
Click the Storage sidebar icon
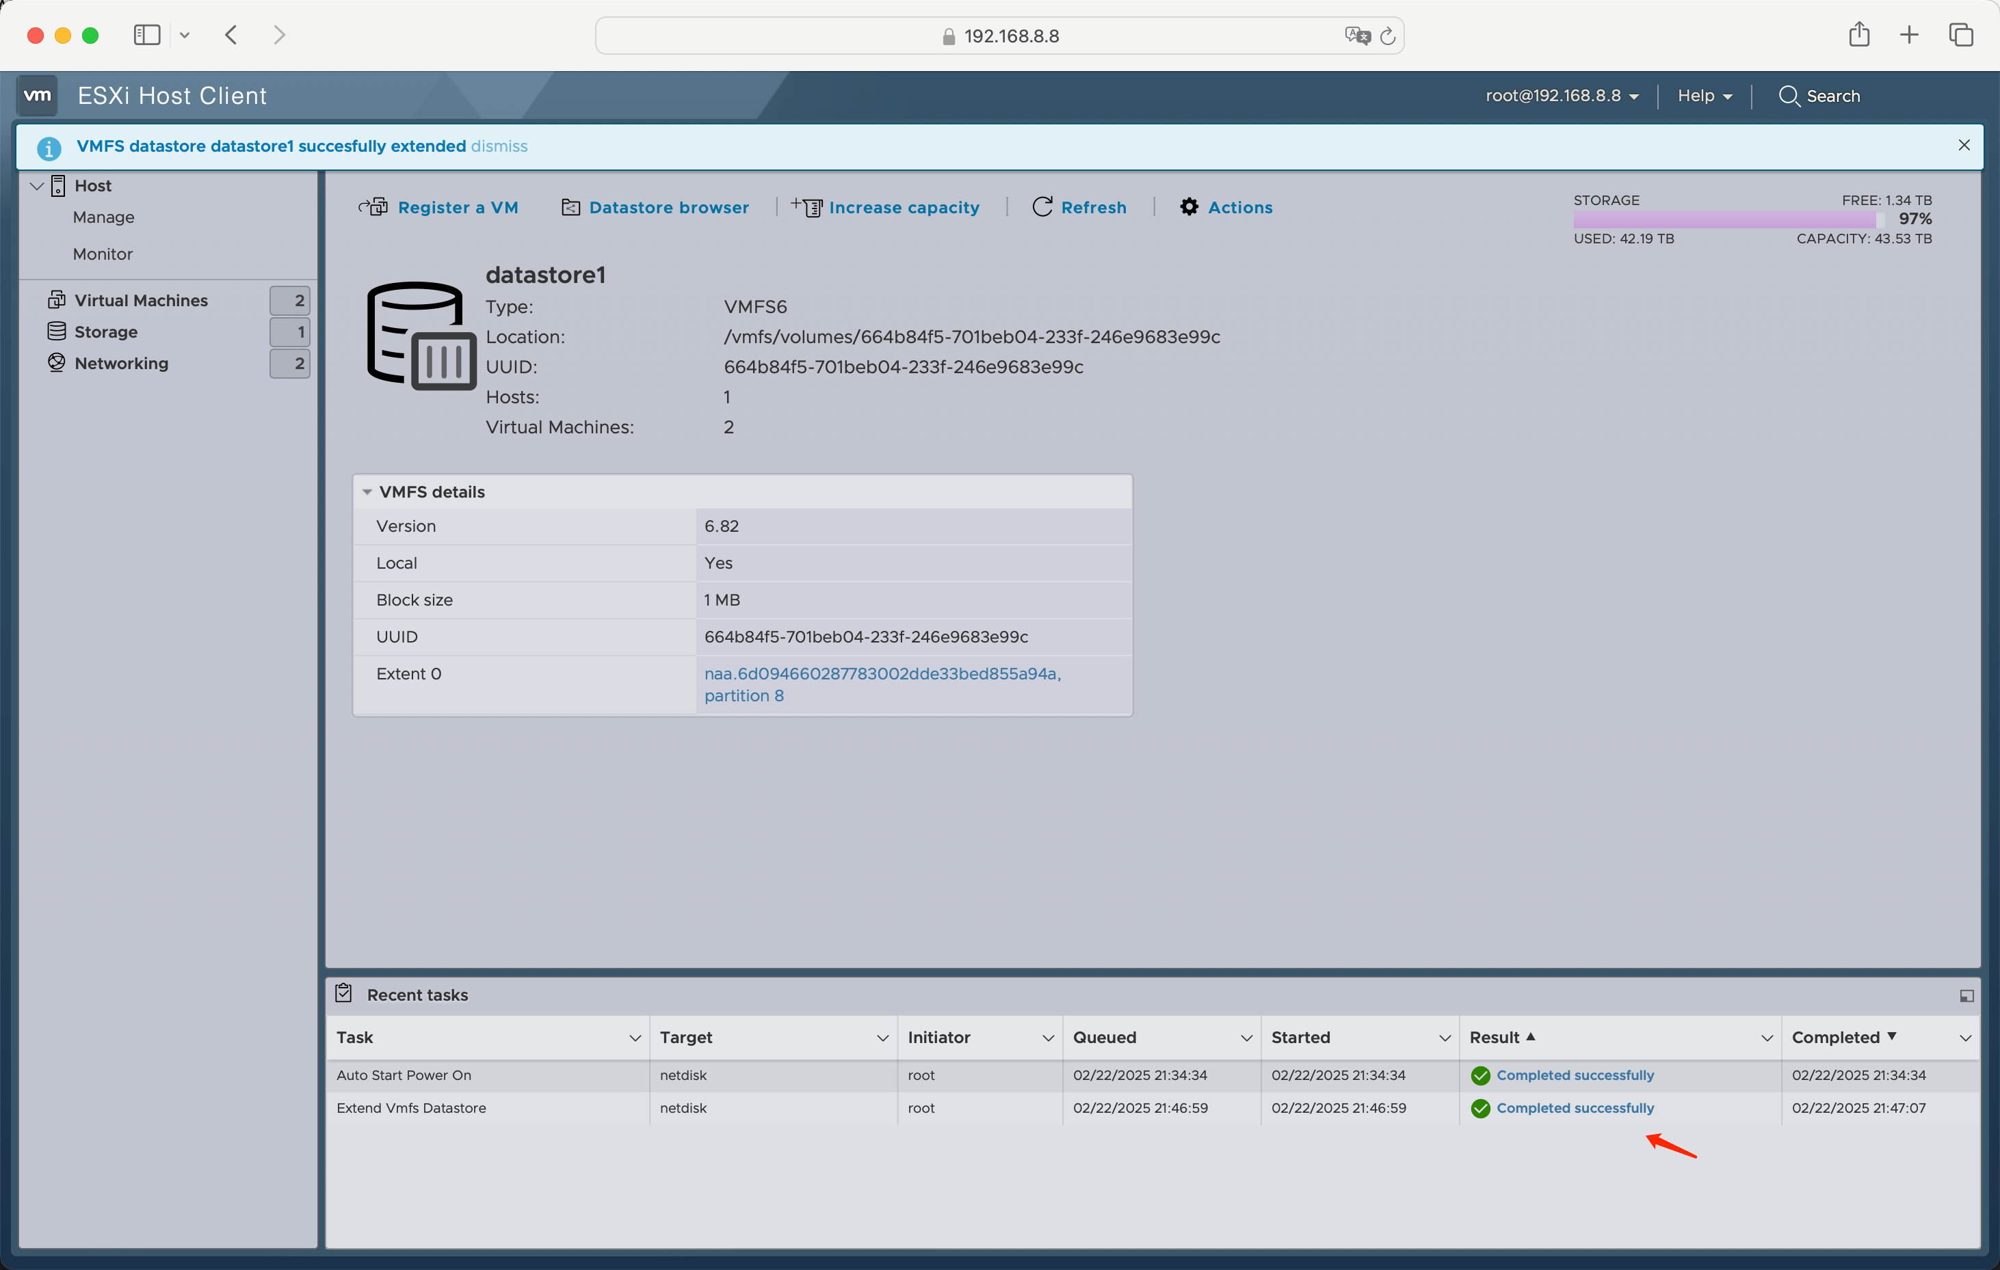click(57, 332)
